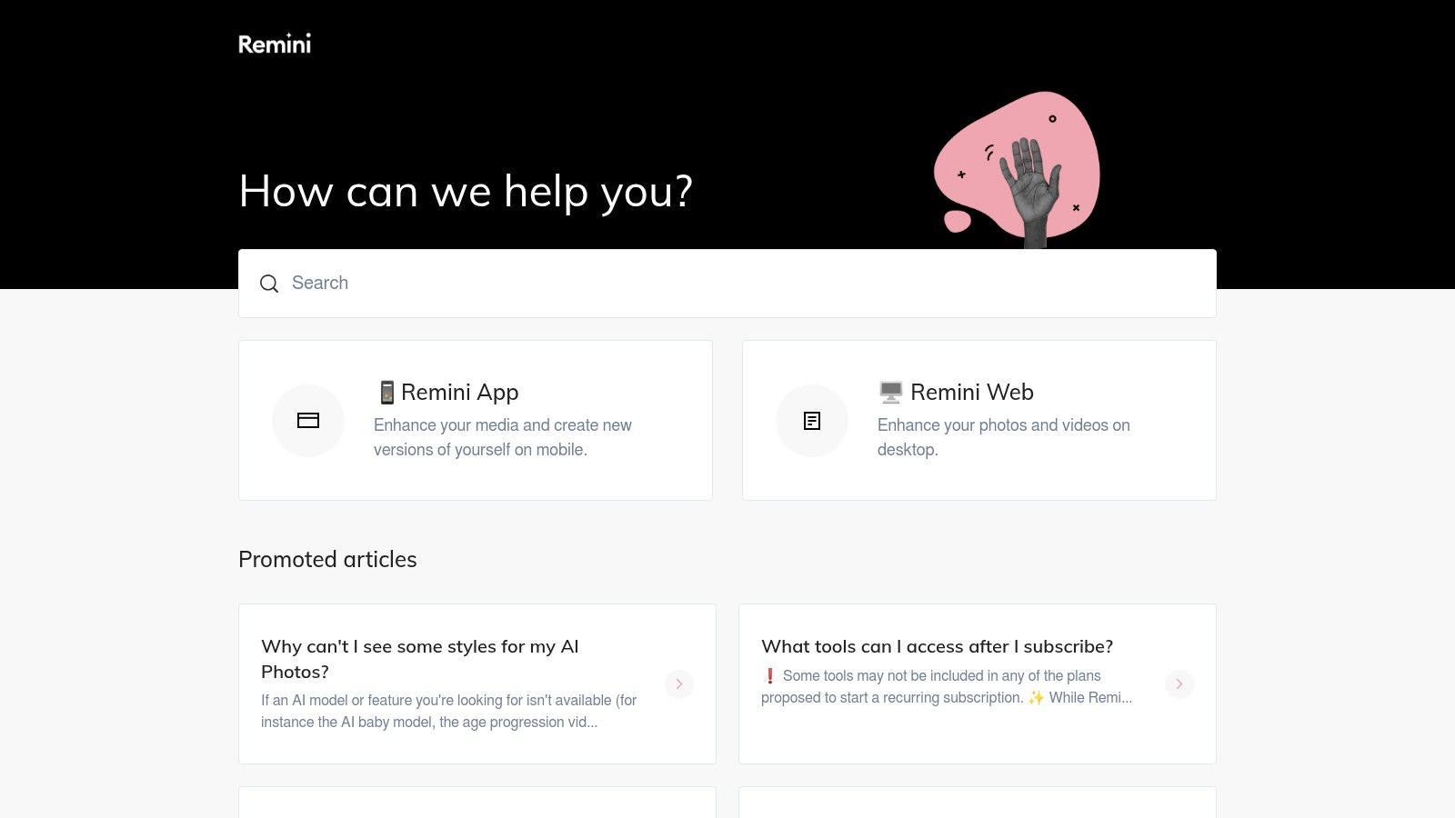Viewport: 1455px width, 818px height.
Task: Click the "How can we help you?" heading
Action: pos(466,192)
